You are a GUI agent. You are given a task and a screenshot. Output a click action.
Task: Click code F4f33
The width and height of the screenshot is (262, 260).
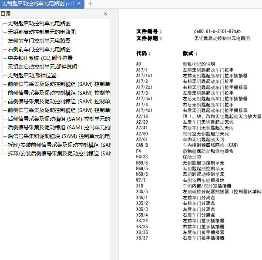coord(142,157)
